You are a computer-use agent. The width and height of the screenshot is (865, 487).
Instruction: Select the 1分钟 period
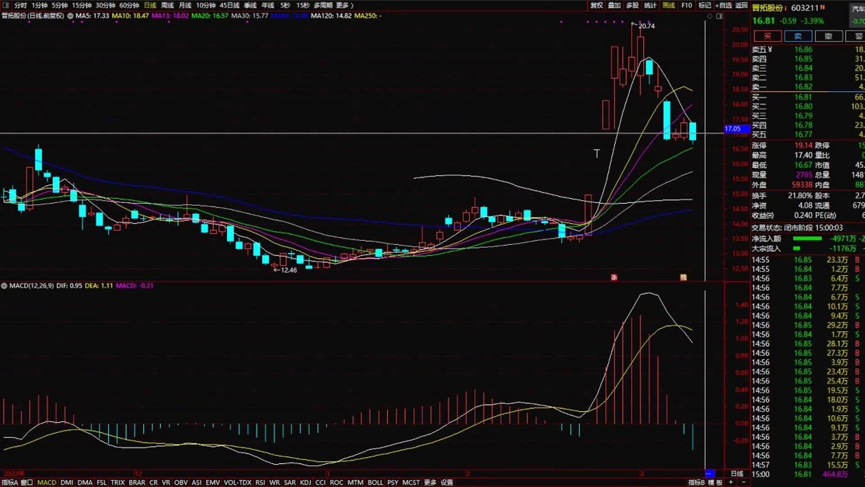pos(40,5)
